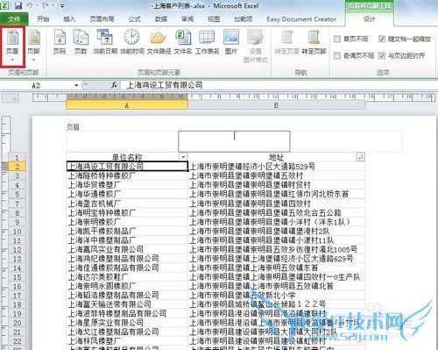The width and height of the screenshot is (438, 350).
Task: Click the formula bar content field
Action: pos(280,85)
